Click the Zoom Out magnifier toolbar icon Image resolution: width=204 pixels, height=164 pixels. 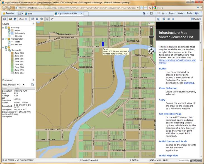[x=42, y=19]
